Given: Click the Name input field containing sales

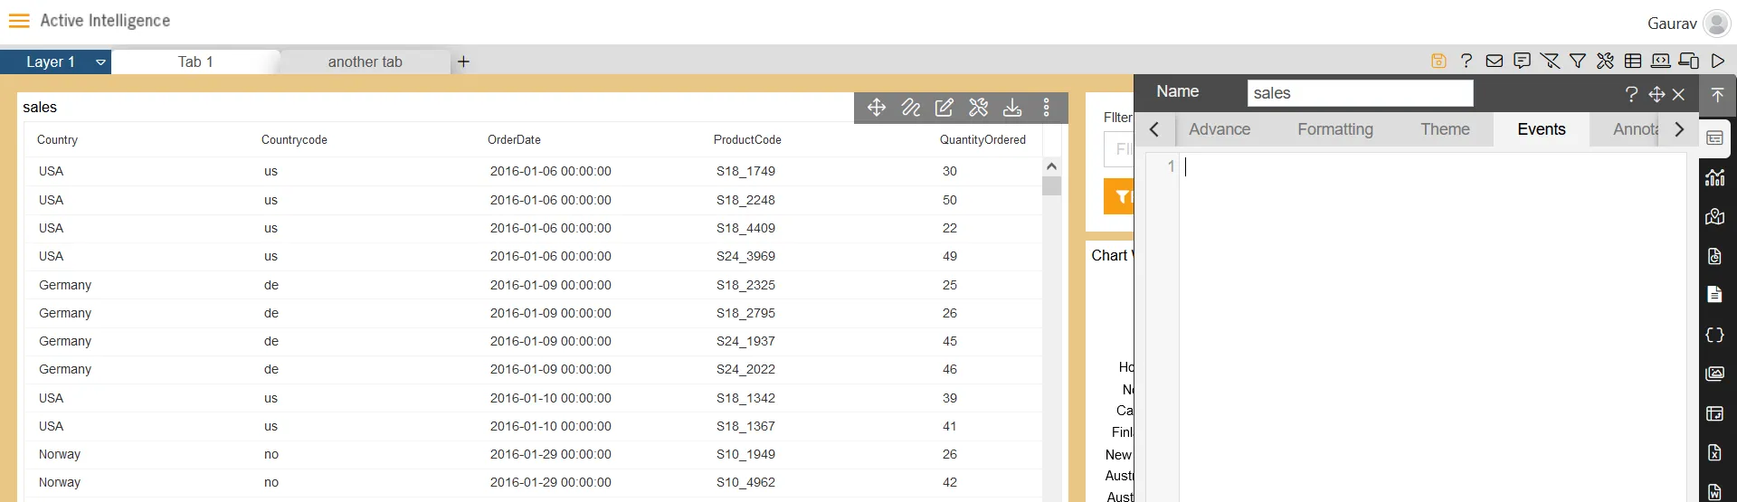Looking at the screenshot, I should pyautogui.click(x=1359, y=93).
